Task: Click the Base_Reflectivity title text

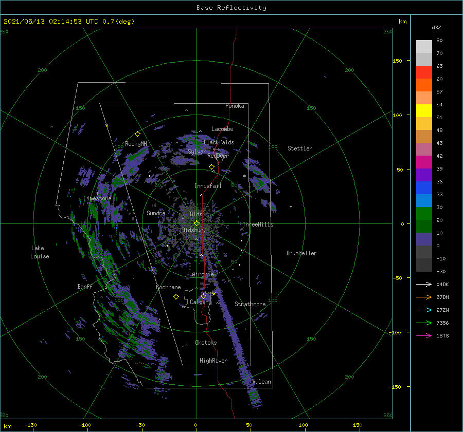Action: point(231,8)
